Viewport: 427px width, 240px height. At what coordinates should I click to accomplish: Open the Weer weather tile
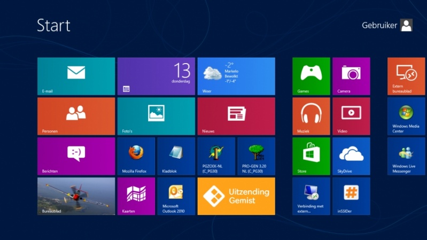(236, 76)
